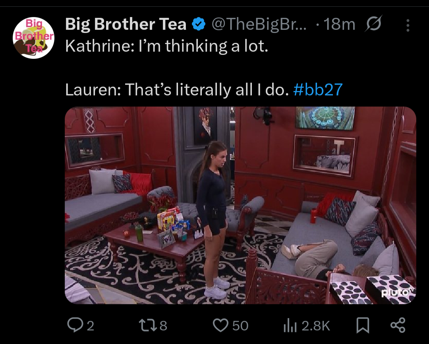Open the Big Brother Tea display name
Viewport: 429px width, 344px height.
click(x=126, y=24)
